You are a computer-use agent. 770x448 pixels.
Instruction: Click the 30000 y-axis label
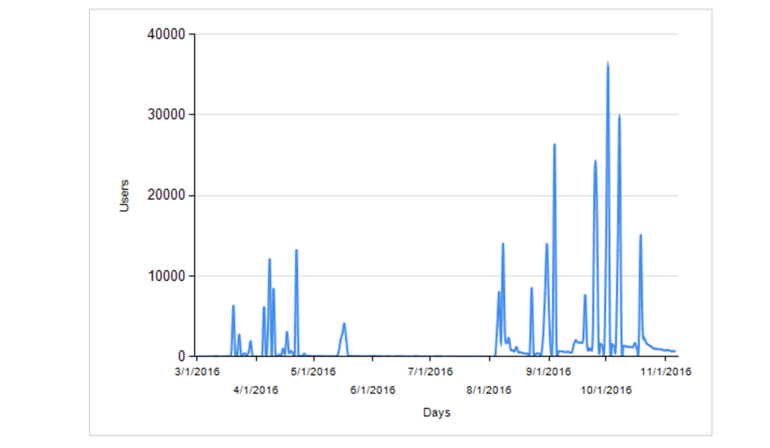(167, 115)
